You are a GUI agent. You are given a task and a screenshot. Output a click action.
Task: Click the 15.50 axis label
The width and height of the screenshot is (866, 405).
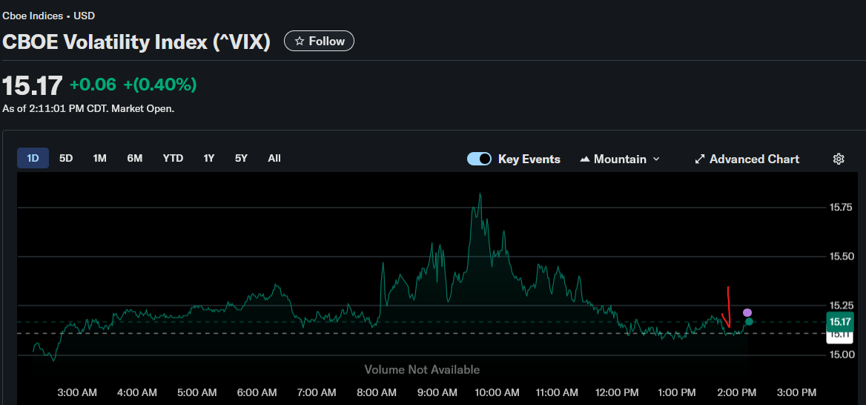(x=841, y=257)
